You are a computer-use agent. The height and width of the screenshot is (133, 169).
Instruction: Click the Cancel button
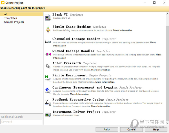click(x=131, y=130)
